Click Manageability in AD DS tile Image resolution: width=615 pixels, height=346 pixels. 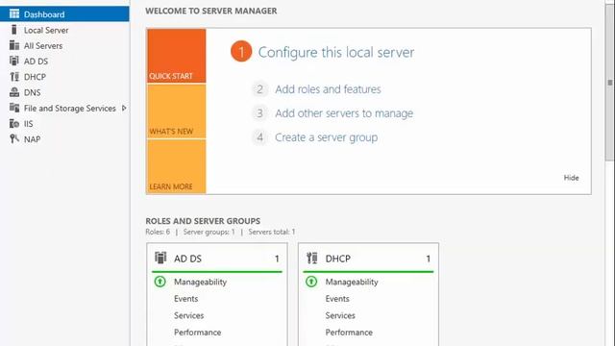[201, 282]
